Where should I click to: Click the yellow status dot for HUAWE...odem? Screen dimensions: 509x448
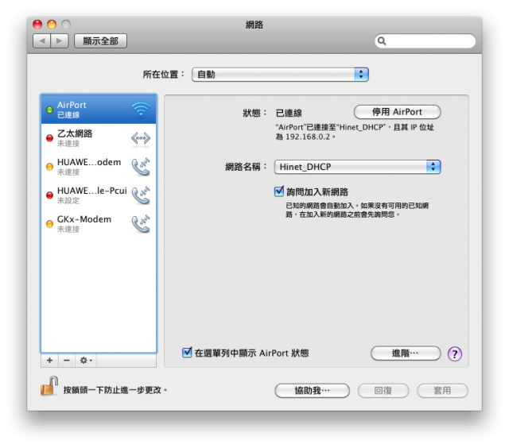(x=49, y=167)
